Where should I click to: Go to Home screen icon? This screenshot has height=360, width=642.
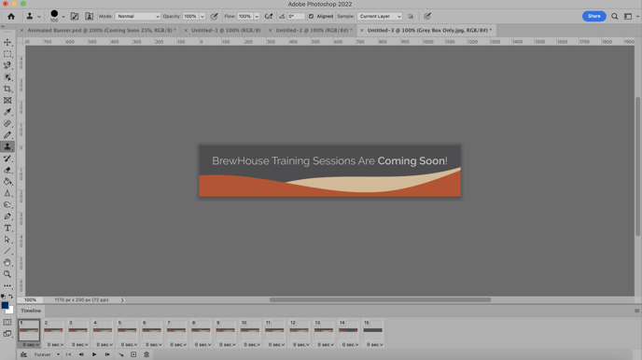[x=11, y=17]
